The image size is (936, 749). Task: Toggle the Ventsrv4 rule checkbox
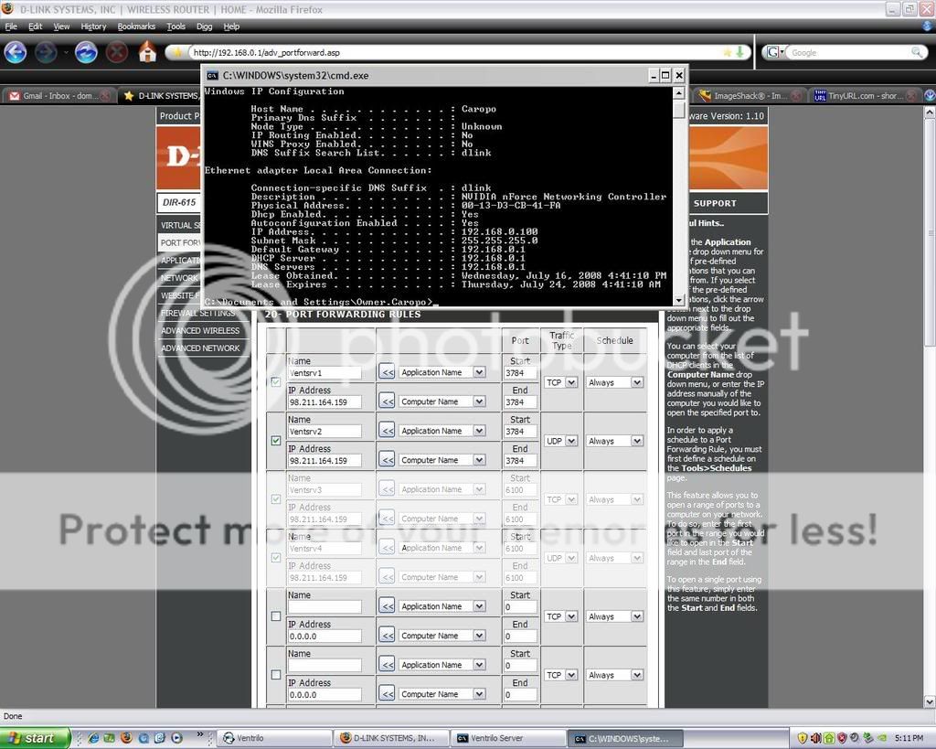click(276, 557)
